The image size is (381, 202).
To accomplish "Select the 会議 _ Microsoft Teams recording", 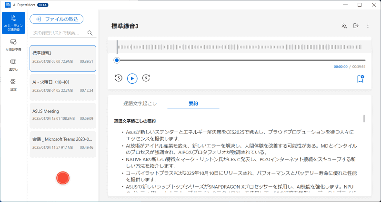I will pos(63,144).
